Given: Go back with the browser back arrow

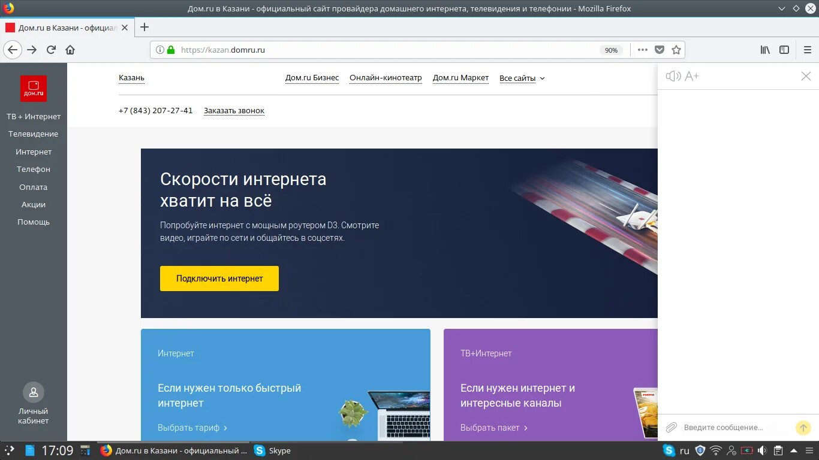Looking at the screenshot, I should click(12, 50).
